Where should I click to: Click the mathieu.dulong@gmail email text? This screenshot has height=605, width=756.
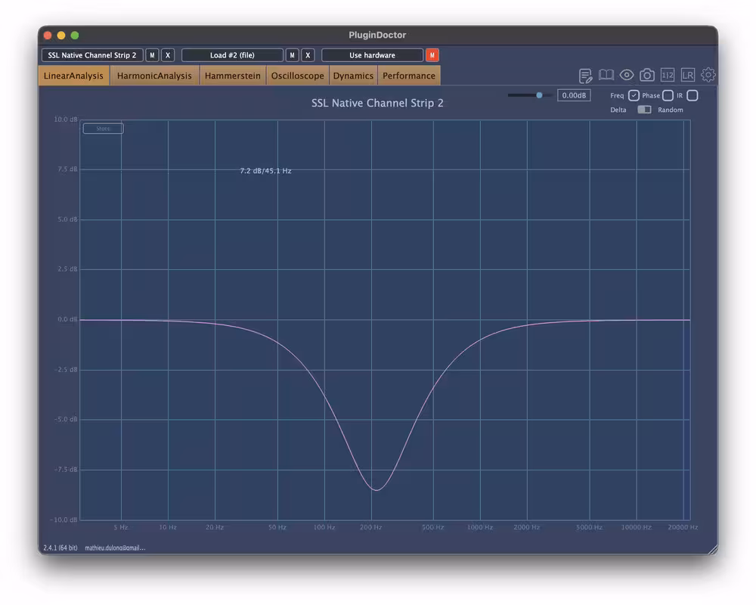[x=115, y=548]
